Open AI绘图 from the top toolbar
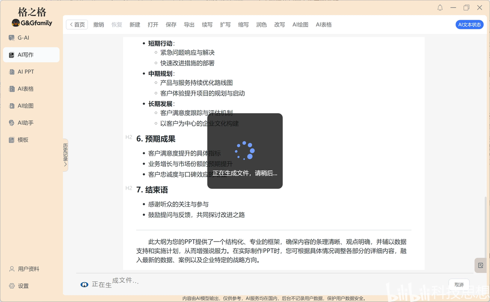490x302 pixels. (x=300, y=25)
